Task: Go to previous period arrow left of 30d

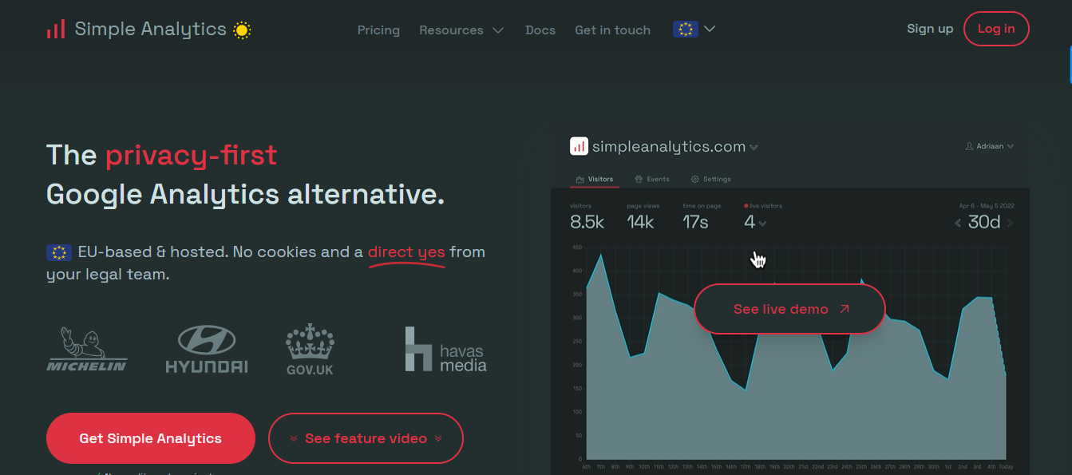Action: 958,223
